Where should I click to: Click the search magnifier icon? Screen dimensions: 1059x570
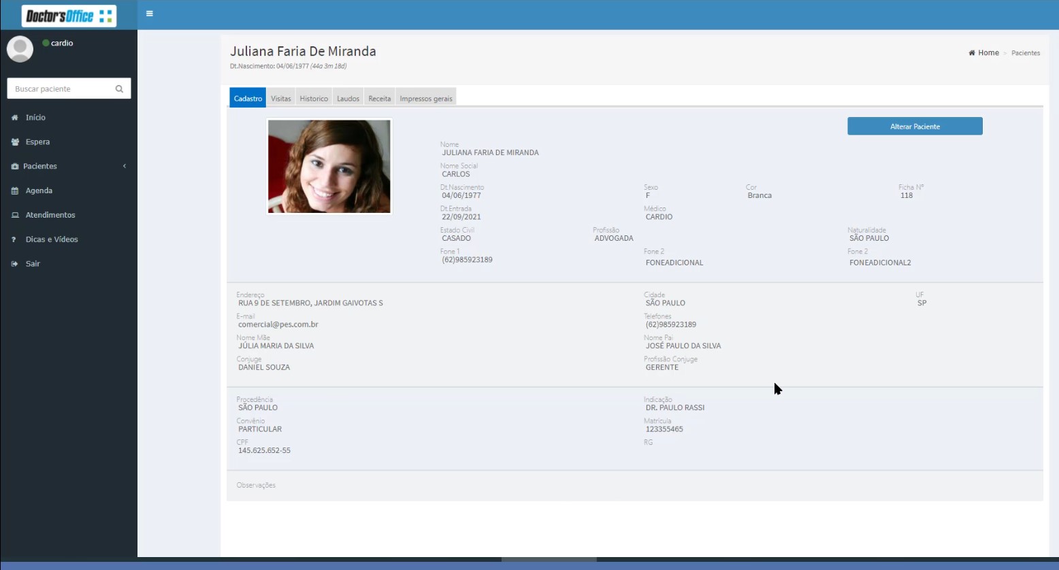pyautogui.click(x=119, y=89)
